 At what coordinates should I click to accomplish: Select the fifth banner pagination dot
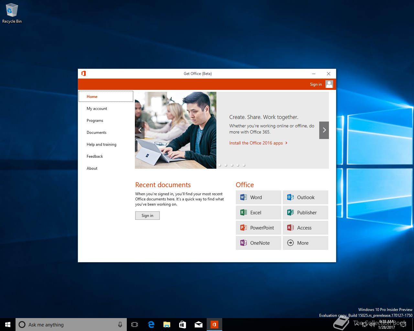244,165
